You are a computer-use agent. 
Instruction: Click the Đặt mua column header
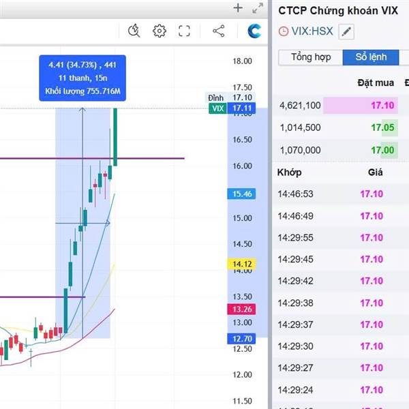click(376, 82)
